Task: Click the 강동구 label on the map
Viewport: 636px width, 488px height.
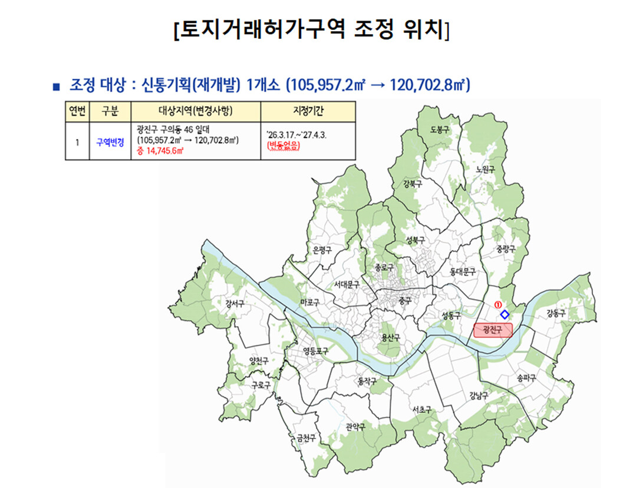Action: [x=555, y=313]
